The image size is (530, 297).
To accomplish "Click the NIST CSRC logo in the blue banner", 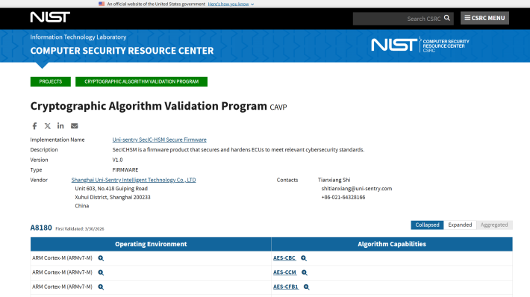I will pos(420,45).
